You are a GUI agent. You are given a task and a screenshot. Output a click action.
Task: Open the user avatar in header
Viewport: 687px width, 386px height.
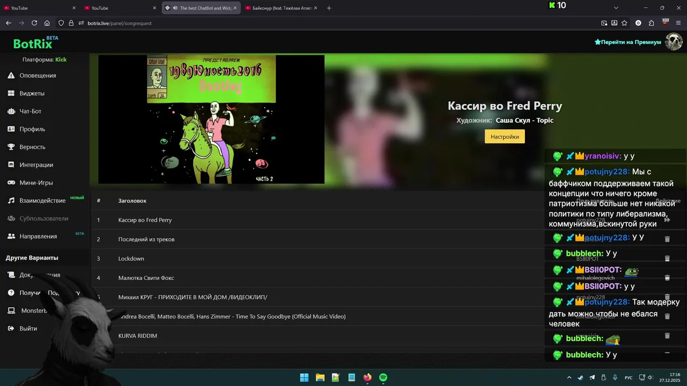tap(674, 42)
